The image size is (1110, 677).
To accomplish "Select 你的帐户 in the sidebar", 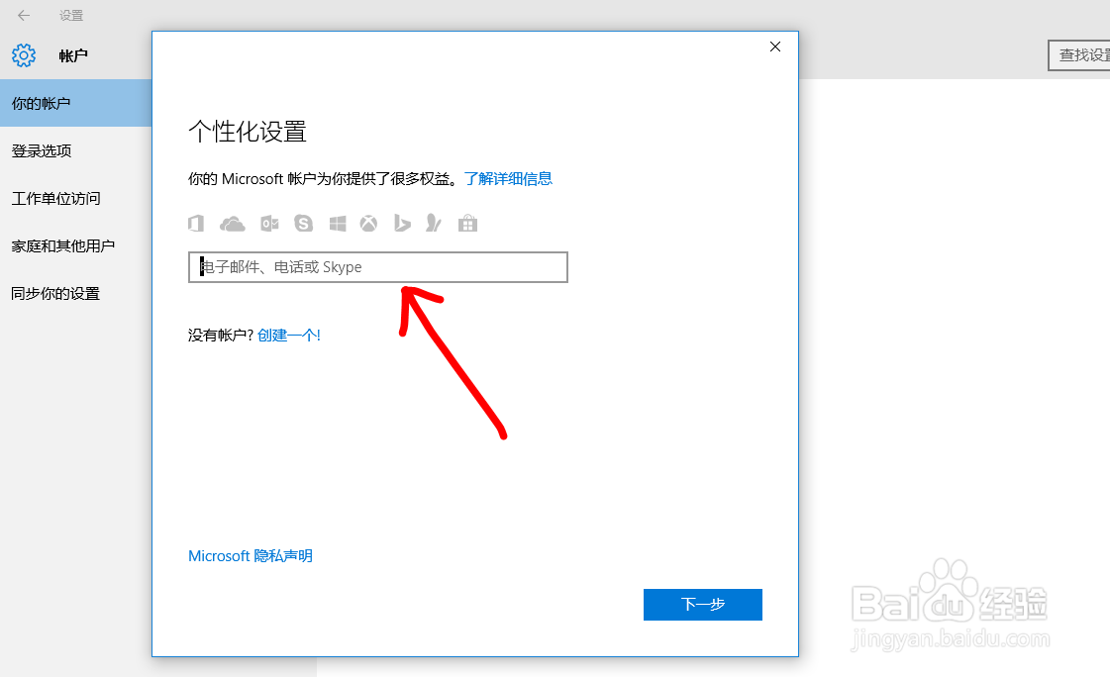I will (75, 103).
